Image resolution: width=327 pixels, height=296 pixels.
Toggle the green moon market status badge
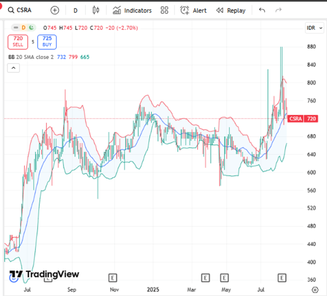click(x=31, y=28)
